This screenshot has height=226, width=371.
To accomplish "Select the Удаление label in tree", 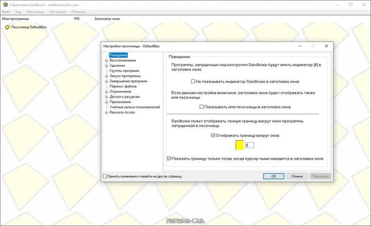I will (x=117, y=65).
